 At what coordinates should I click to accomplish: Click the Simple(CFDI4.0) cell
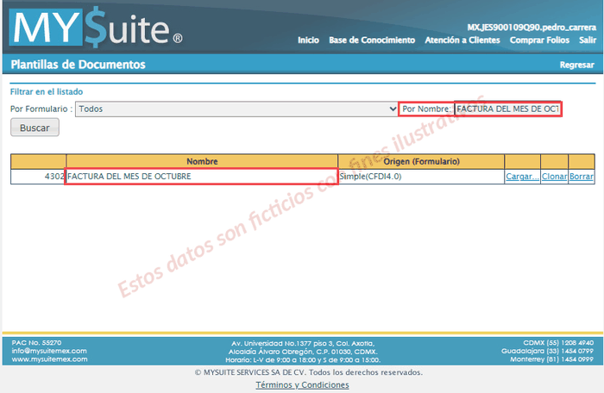tap(421, 177)
